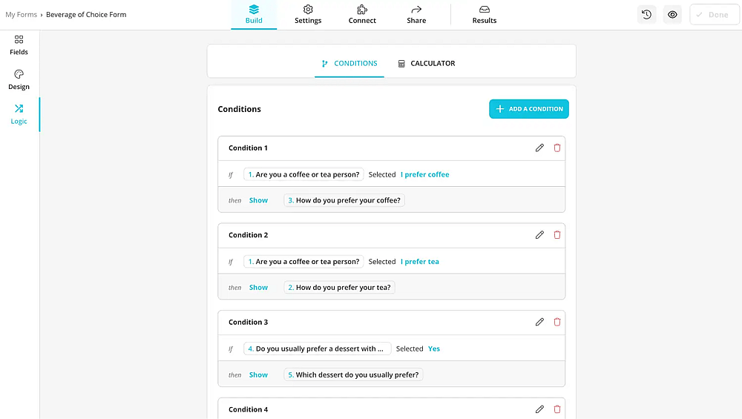The width and height of the screenshot is (742, 419).
Task: Edit Condition 3 with pencil icon
Action: tap(539, 322)
